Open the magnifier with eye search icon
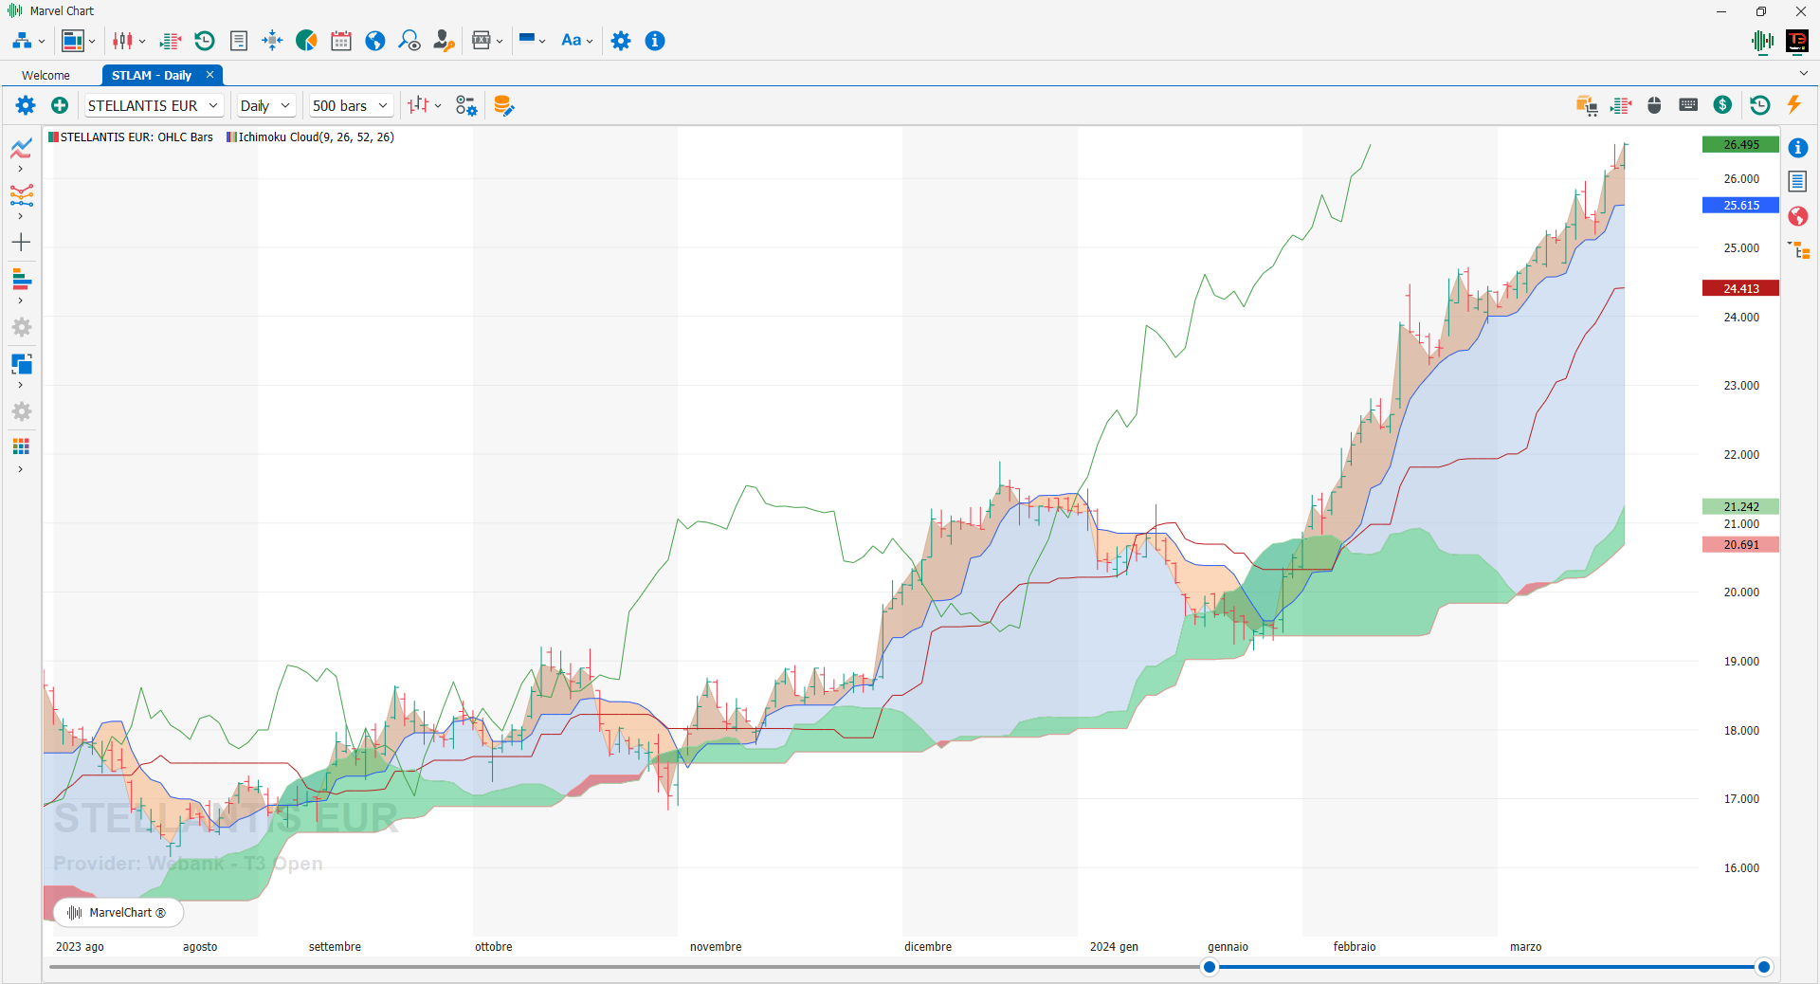Viewport: 1820px width, 984px height. tap(409, 41)
